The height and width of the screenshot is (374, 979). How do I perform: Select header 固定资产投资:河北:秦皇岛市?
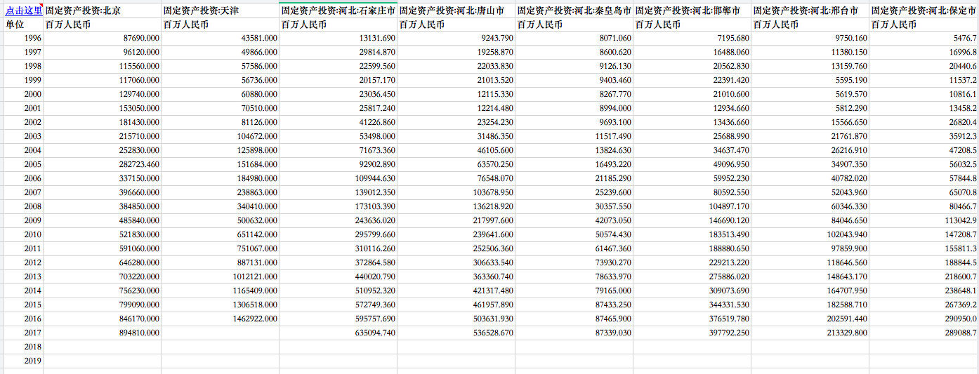click(574, 11)
